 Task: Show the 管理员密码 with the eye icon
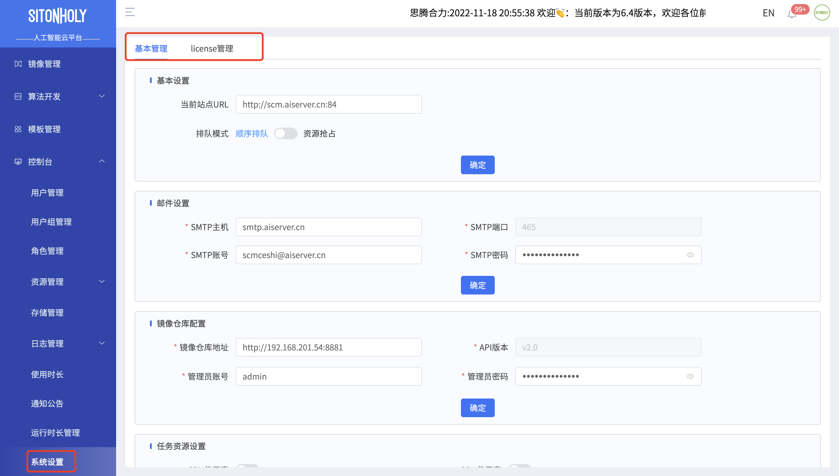coord(690,376)
